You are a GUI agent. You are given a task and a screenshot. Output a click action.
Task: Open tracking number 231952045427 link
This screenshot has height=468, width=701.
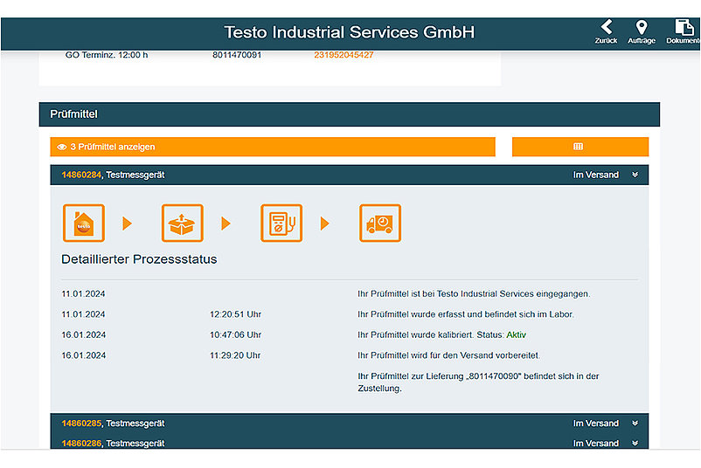point(344,55)
